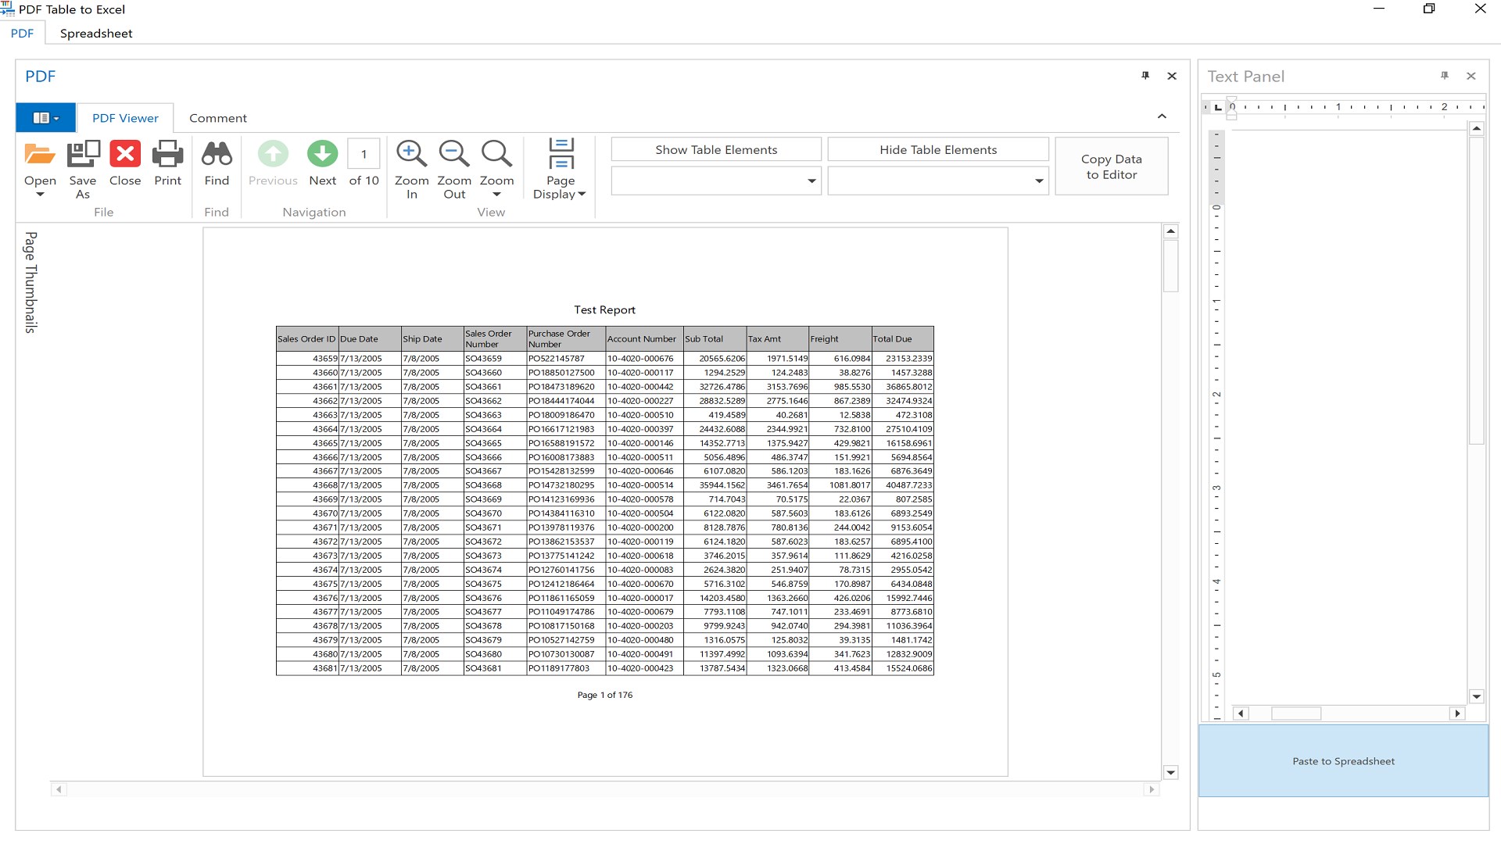This screenshot has width=1501, height=844.
Task: Click Text Panel horizontal scrollbar thumb
Action: [1296, 713]
